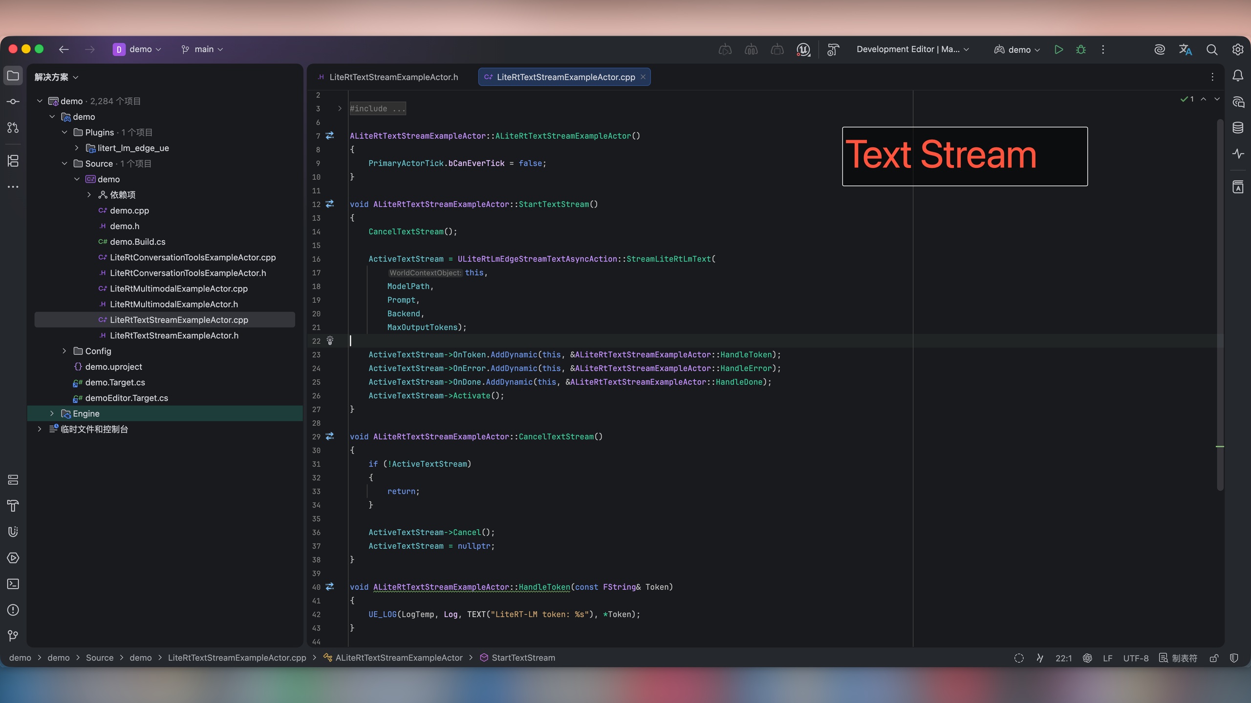Toggle the read-only lock in status bar
This screenshot has height=703, width=1251.
coord(1214,658)
